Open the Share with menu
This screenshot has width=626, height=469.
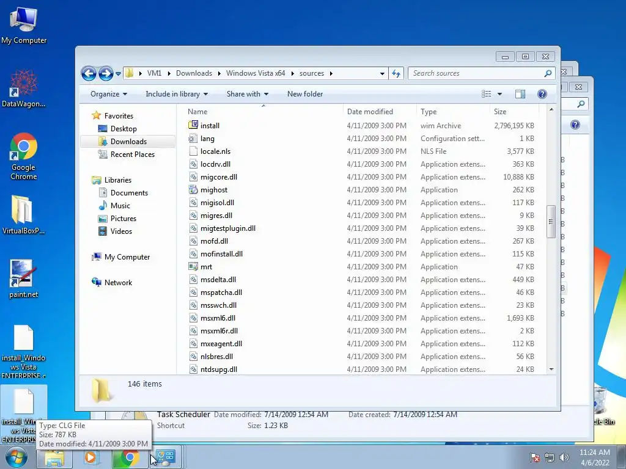click(248, 94)
